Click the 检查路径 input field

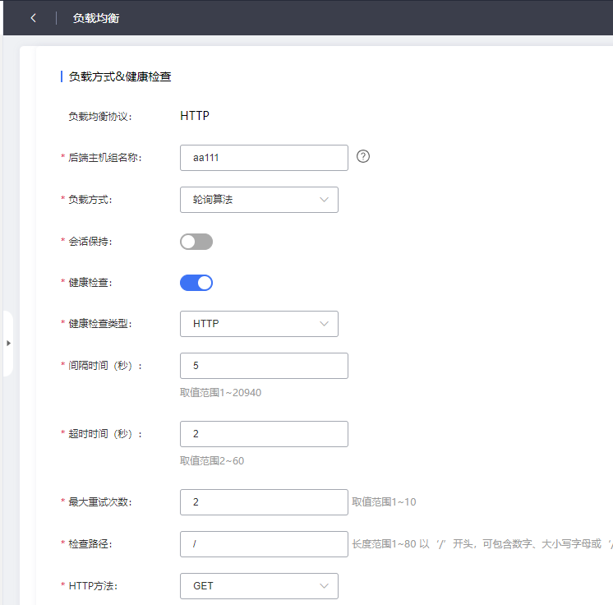(264, 544)
